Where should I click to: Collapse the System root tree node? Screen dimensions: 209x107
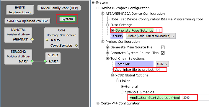(x=93, y=2)
